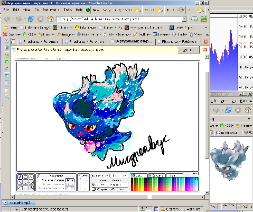The image size is (253, 212).
Task: Click the Misdreavus reference image
Action: (230, 160)
